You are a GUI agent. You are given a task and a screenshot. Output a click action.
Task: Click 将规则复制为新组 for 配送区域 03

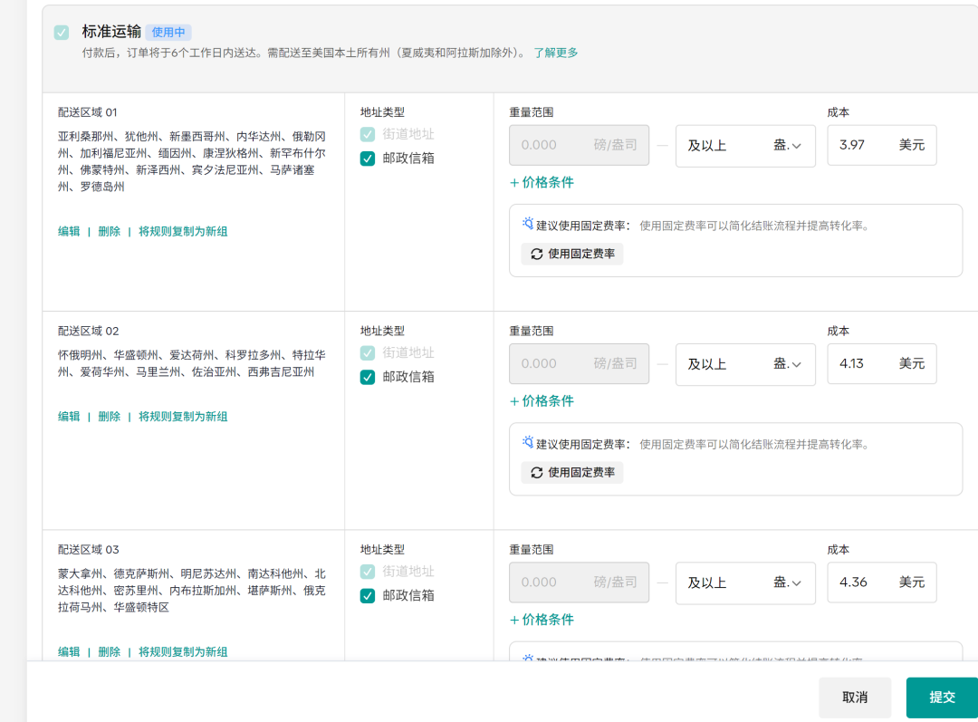[x=183, y=652]
